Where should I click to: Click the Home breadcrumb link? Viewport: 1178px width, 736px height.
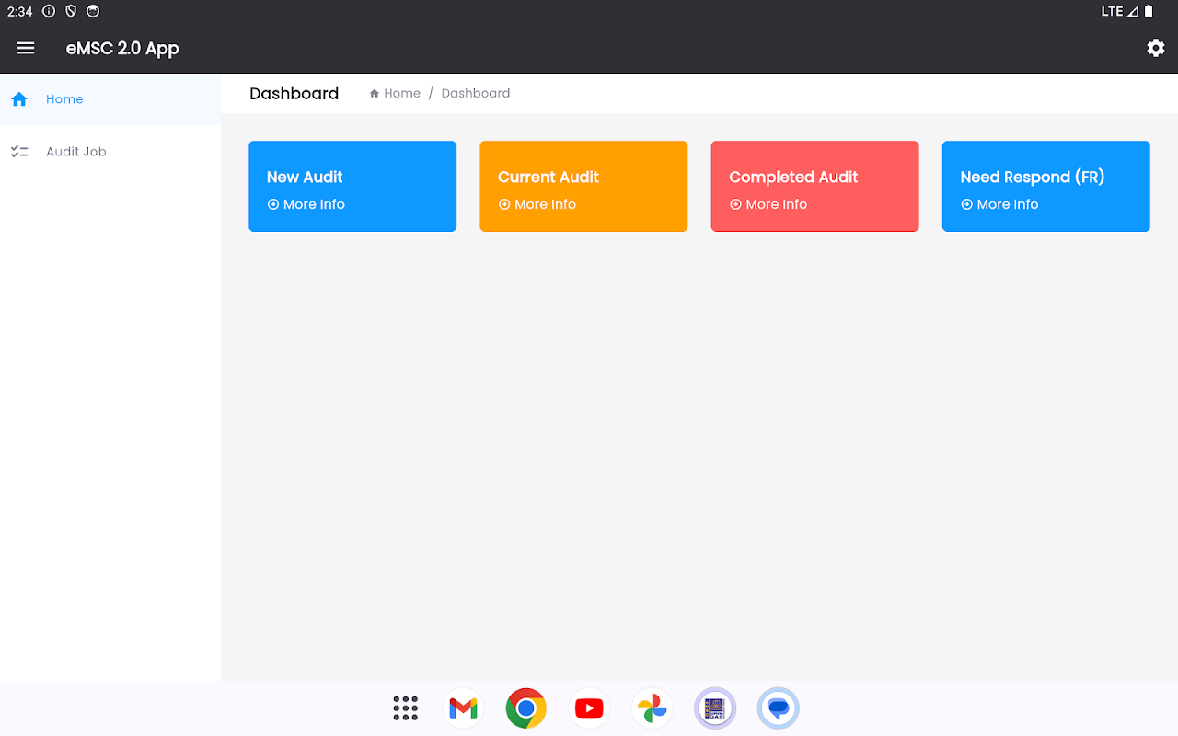click(x=395, y=94)
